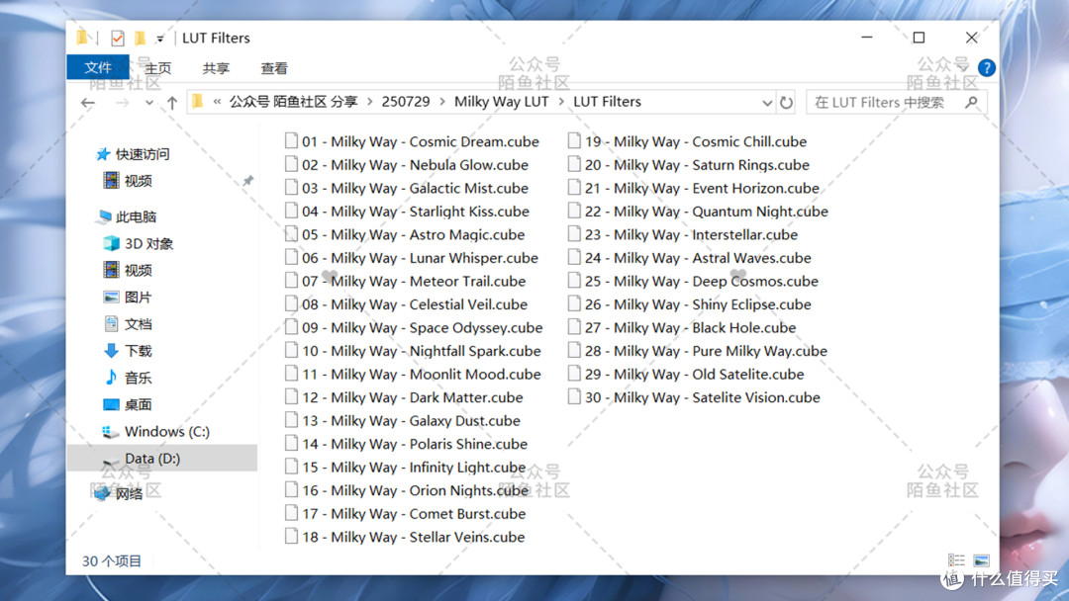Select file icon of 27 Black Hole.cube
This screenshot has height=601, width=1069.
(574, 327)
